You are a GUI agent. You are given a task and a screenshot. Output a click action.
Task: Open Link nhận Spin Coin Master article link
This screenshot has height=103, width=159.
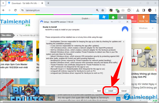tap(14, 66)
